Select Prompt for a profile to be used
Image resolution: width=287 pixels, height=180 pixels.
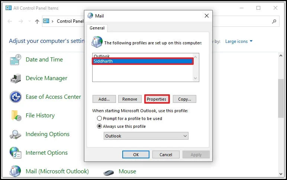click(x=99, y=119)
